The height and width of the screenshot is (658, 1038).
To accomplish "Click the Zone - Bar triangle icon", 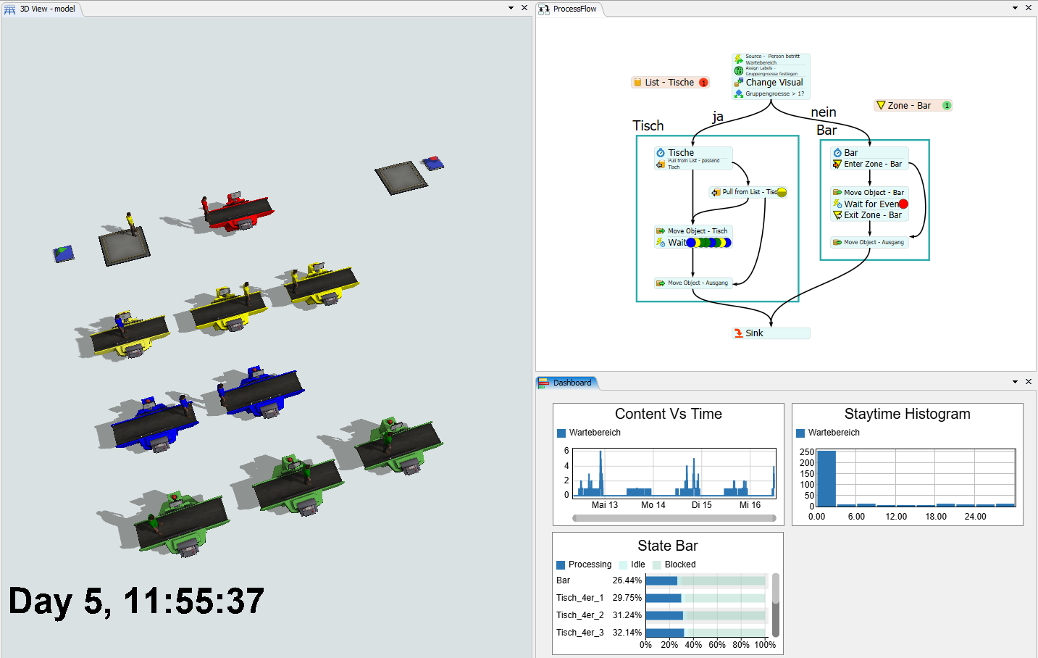I will tap(881, 105).
